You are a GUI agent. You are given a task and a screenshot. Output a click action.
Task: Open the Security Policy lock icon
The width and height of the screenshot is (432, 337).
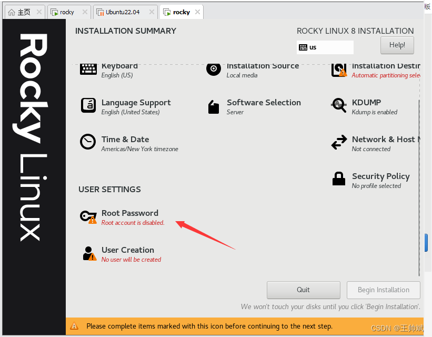(339, 179)
